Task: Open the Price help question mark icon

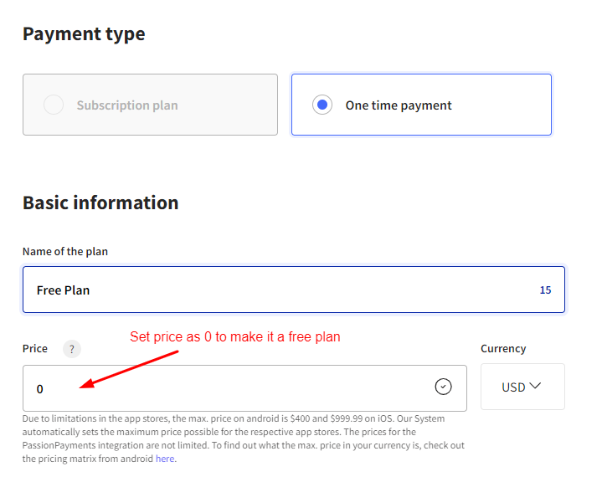Action: [72, 349]
